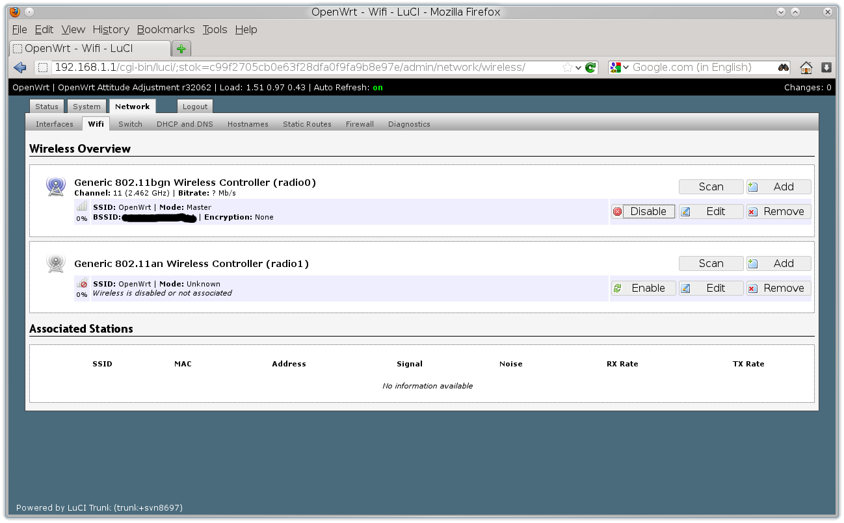844x523 pixels.
Task: Click the 'Powered by LuCI Trunk' footer link
Action: coord(99,507)
